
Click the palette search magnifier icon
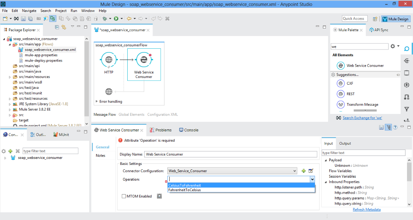coord(407,49)
